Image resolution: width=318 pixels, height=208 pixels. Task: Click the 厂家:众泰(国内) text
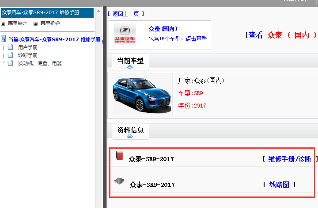point(201,81)
